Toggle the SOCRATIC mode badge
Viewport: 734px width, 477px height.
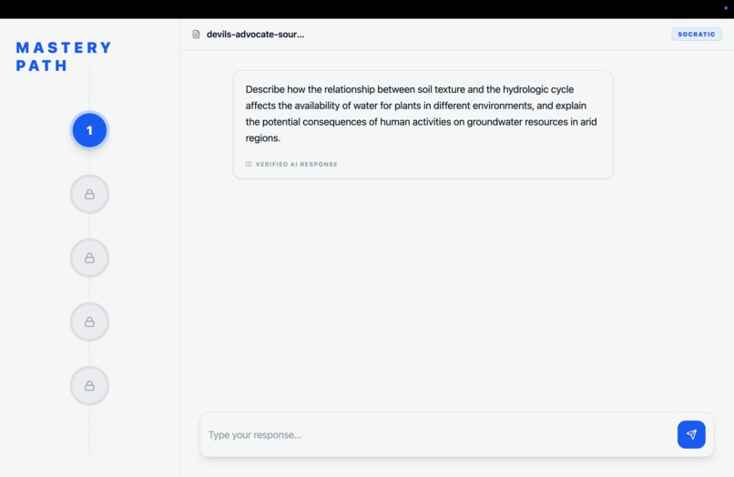click(x=696, y=35)
